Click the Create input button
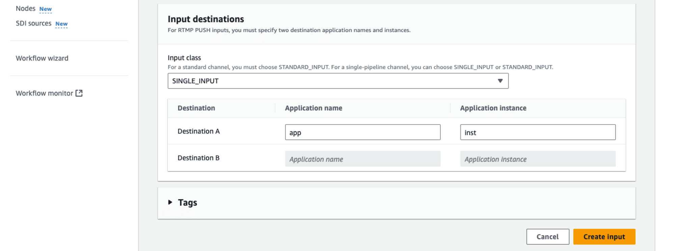 pyautogui.click(x=604, y=237)
